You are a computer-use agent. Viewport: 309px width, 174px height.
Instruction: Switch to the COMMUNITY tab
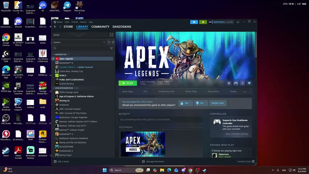(x=100, y=26)
